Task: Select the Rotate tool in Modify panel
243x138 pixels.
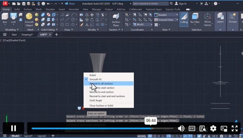Action: (x=92, y=20)
